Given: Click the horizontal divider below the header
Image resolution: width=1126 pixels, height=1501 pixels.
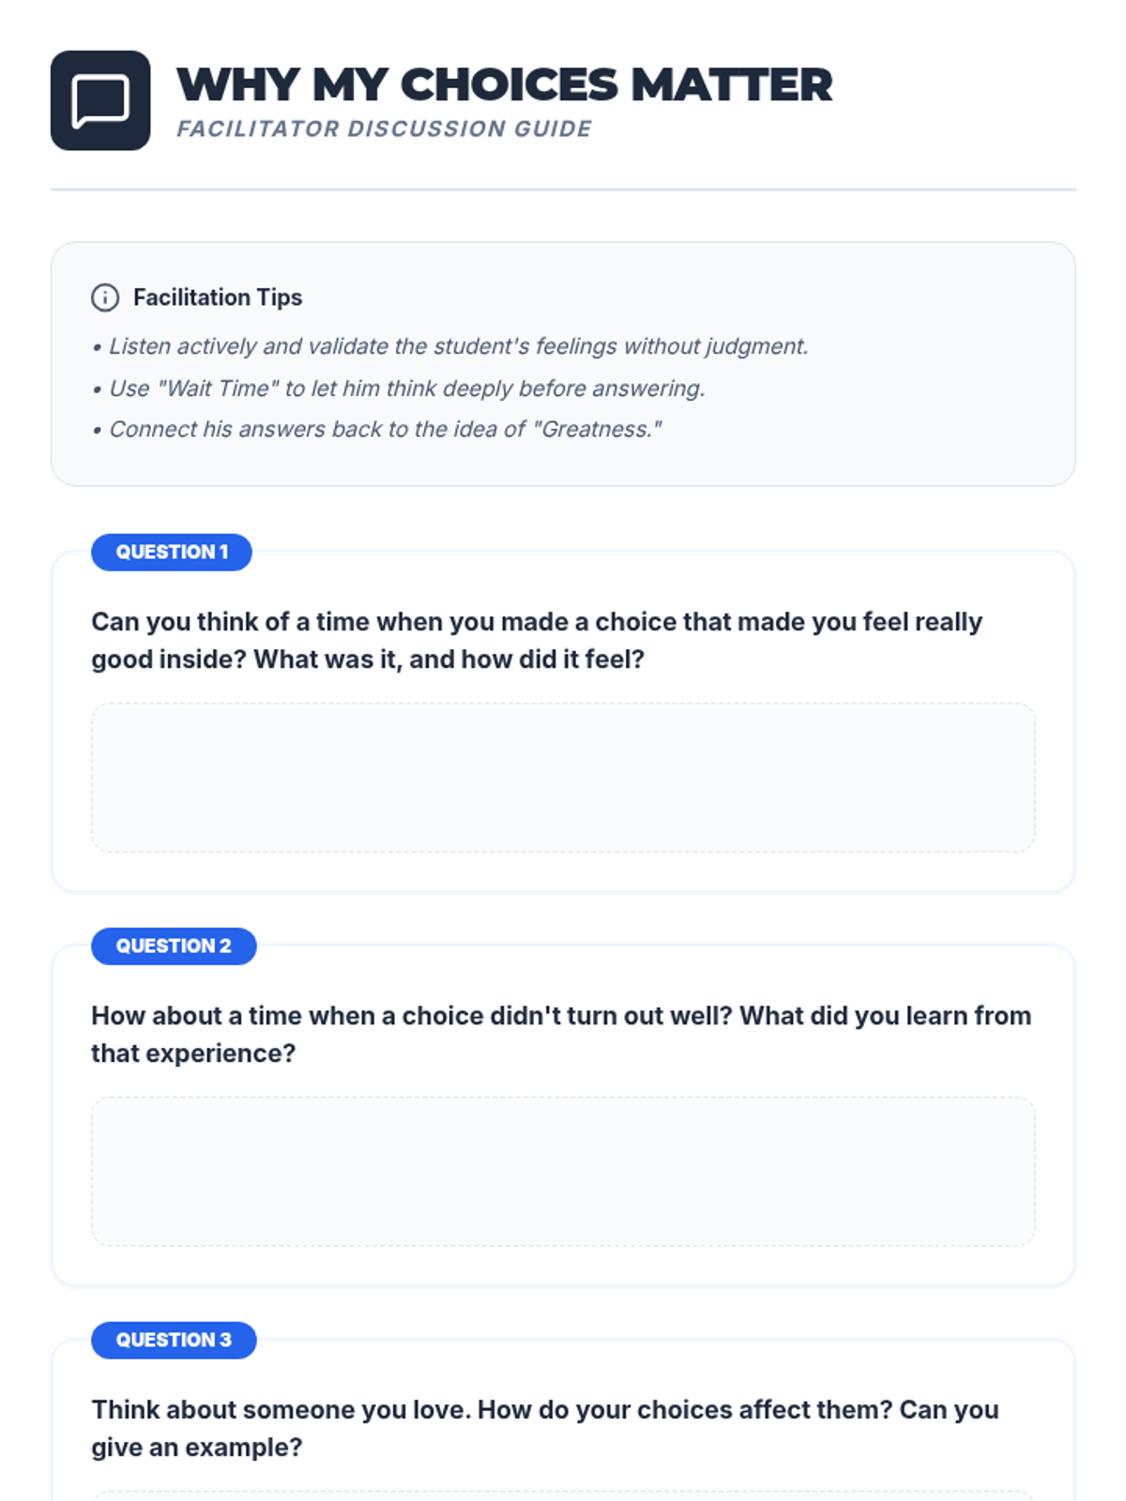Looking at the screenshot, I should 563,190.
